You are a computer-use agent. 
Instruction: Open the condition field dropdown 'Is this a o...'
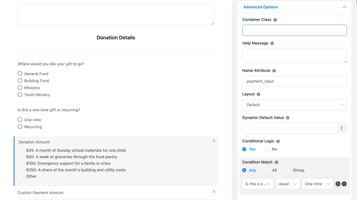click(258, 184)
